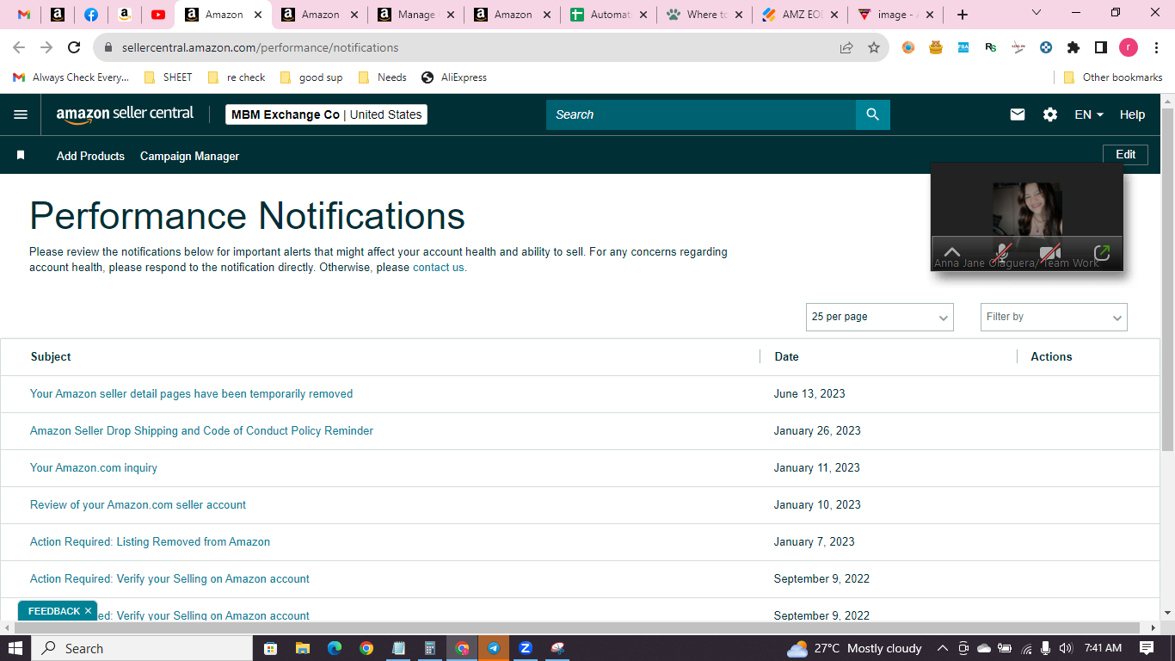Open File Explorer from the taskbar

coord(302,648)
